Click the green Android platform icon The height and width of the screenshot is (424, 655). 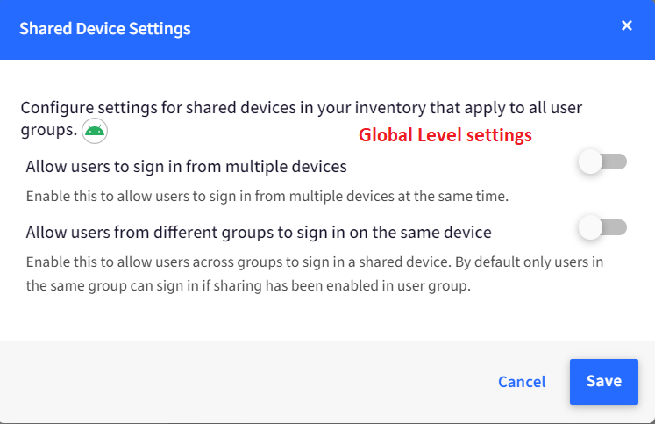pos(95,131)
